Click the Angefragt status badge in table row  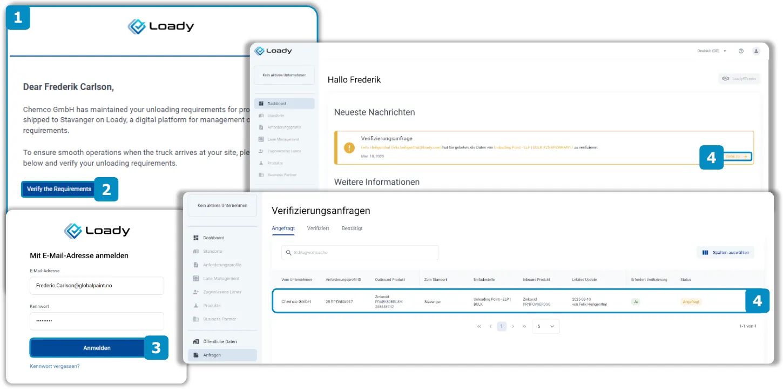[691, 301]
